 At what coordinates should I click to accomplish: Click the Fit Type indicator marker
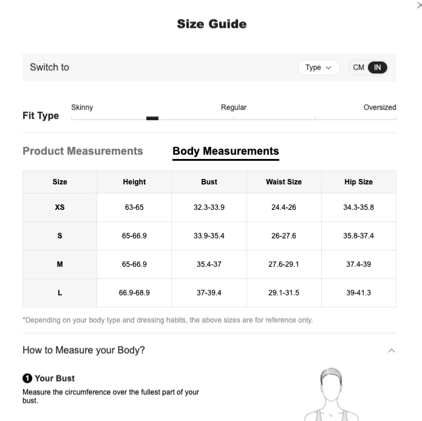coord(152,118)
